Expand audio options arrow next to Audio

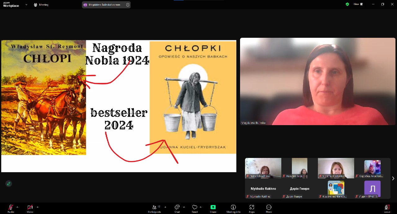(17, 207)
